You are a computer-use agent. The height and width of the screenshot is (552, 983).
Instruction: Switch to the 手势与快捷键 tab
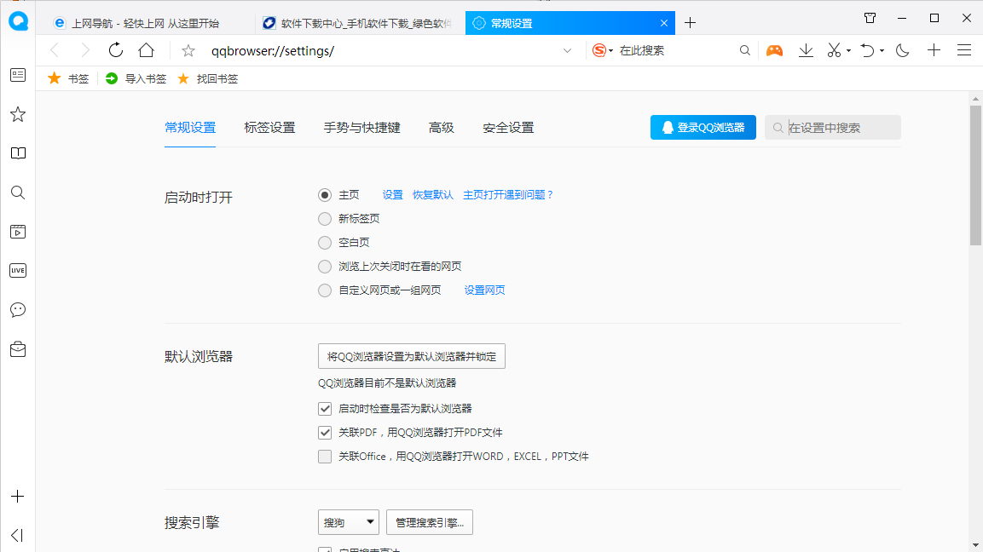coord(361,127)
